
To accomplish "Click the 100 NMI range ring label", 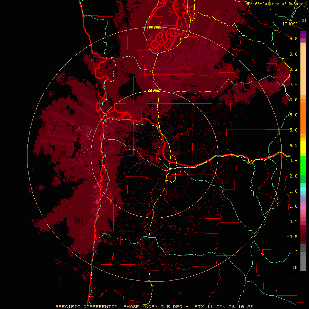I will [154, 27].
